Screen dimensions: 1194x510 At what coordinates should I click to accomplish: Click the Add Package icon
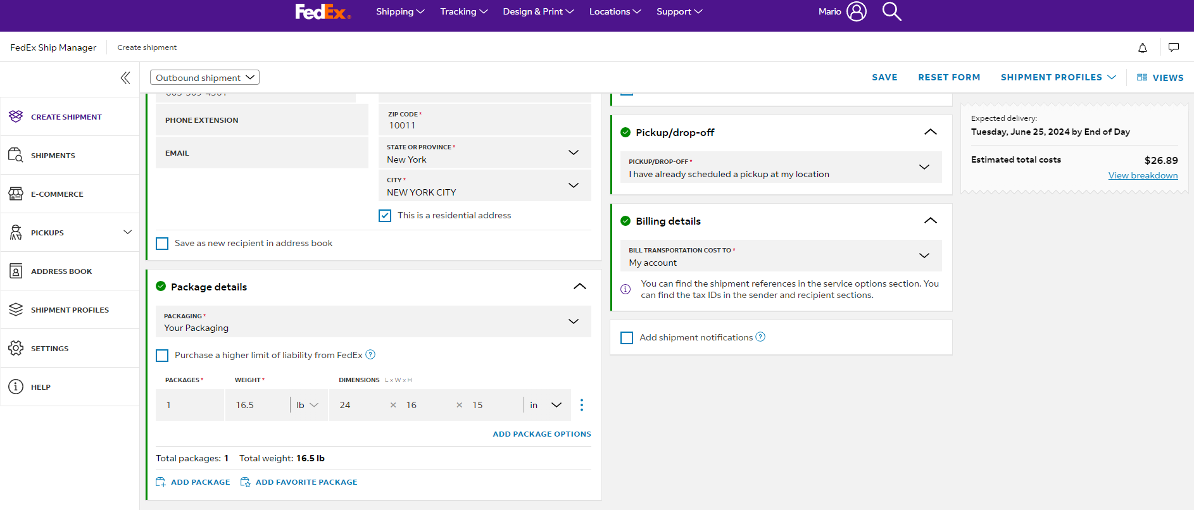pyautogui.click(x=161, y=482)
